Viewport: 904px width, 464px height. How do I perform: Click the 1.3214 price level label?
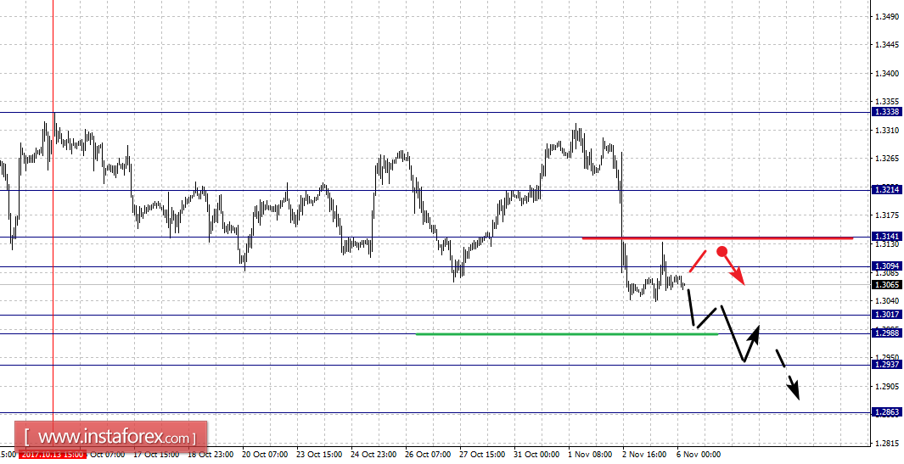coord(887,189)
